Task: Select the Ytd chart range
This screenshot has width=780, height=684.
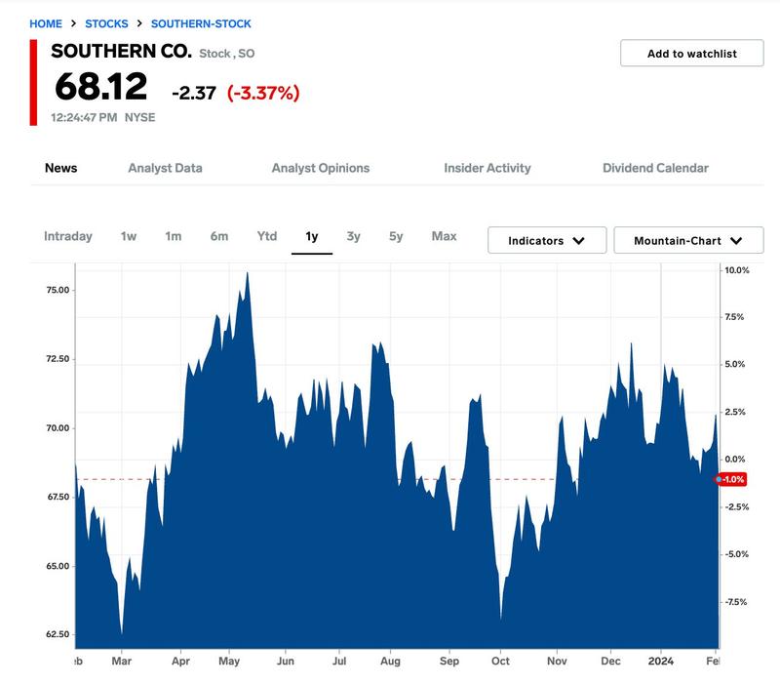Action: pyautogui.click(x=267, y=236)
